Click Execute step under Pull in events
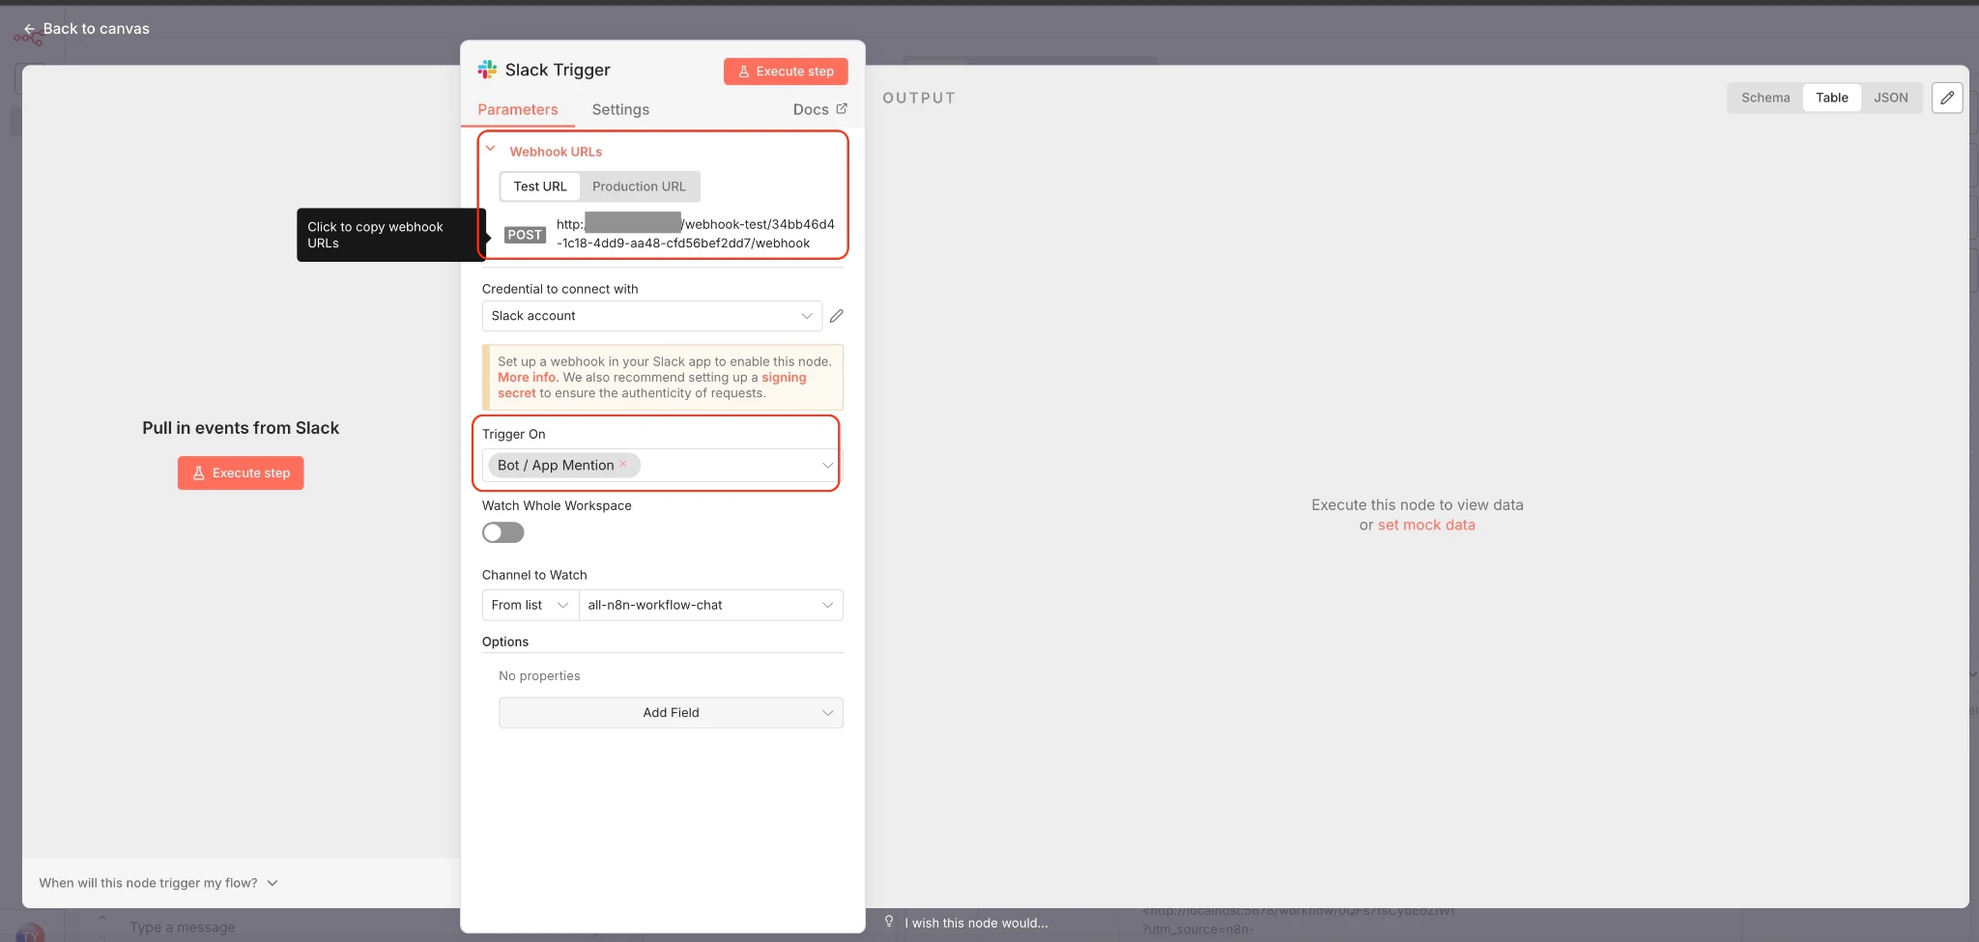The image size is (1979, 942). (x=241, y=473)
